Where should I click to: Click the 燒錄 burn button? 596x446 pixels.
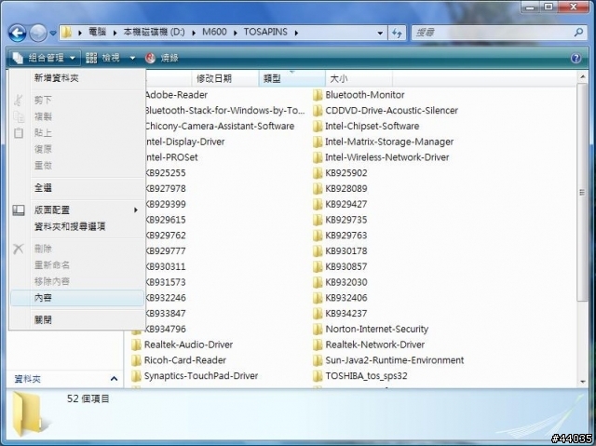(162, 58)
